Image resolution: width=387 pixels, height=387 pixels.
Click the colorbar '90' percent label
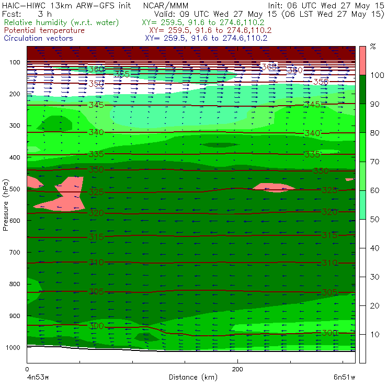click(375, 104)
